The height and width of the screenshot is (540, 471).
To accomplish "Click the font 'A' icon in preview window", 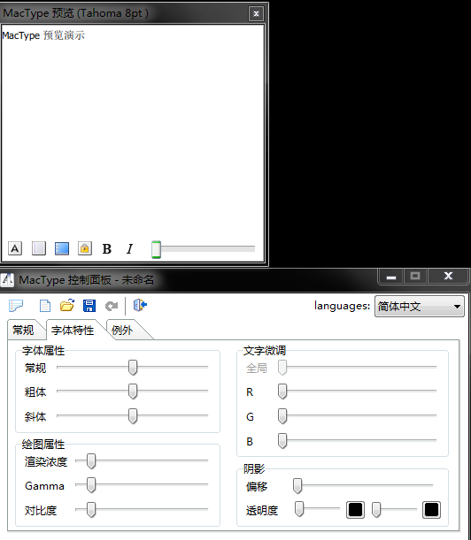I will [x=15, y=248].
